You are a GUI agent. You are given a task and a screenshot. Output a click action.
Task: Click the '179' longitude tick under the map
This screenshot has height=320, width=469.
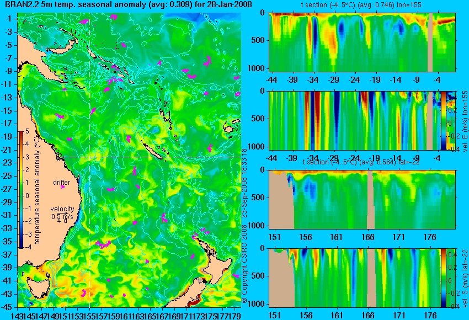235,316
